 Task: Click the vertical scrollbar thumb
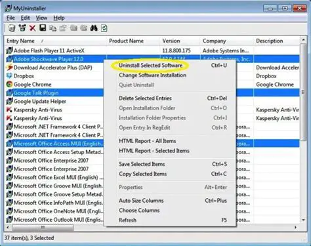pos(303,92)
